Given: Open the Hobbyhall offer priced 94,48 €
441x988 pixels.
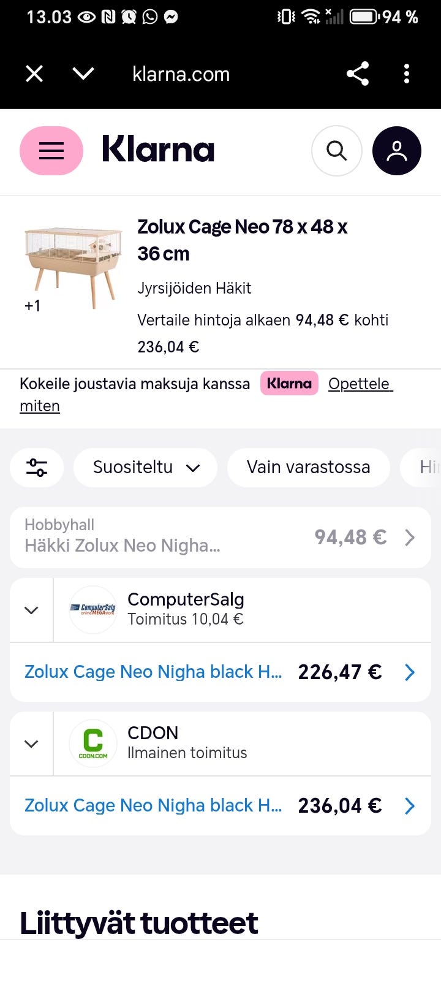Looking at the screenshot, I should click(220, 538).
